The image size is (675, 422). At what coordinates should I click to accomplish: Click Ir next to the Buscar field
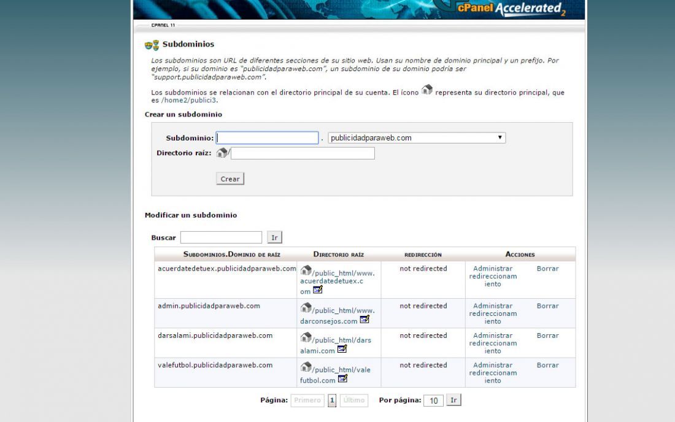[x=275, y=237]
